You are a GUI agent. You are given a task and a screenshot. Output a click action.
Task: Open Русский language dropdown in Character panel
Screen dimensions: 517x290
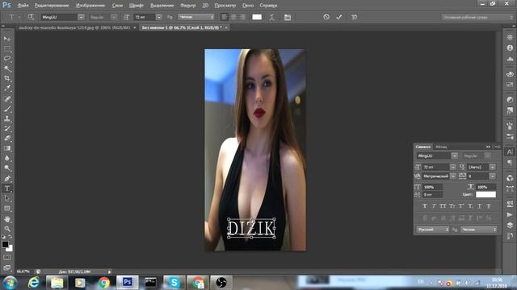click(433, 230)
